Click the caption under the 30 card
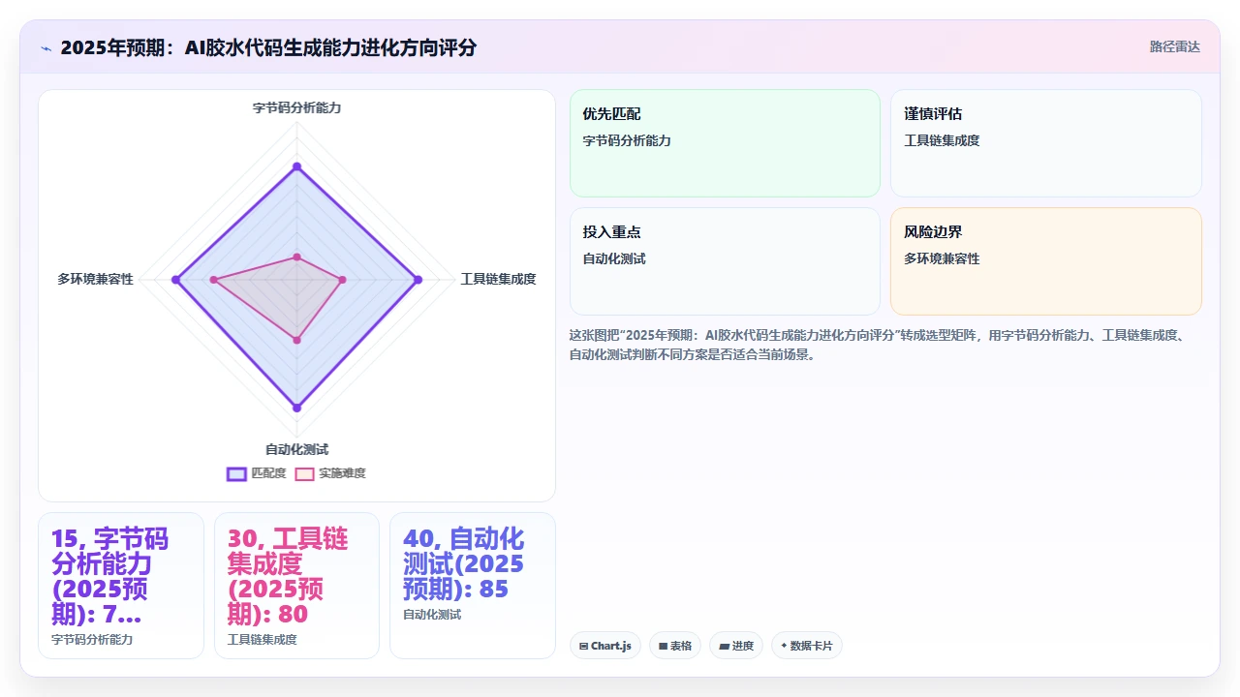Screen dimensions: 1240x697 point(262,640)
